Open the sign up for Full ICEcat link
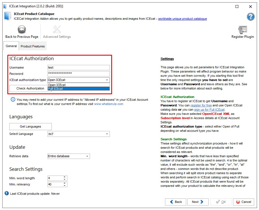The height and width of the screenshot is (210, 259). pyautogui.click(x=209, y=110)
